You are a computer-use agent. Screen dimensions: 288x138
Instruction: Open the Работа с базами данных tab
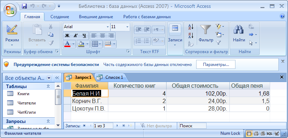(x=147, y=17)
